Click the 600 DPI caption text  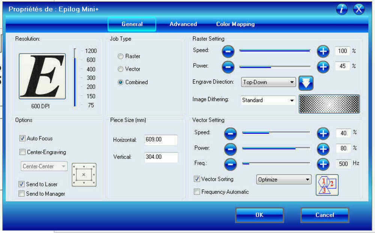pos(40,106)
